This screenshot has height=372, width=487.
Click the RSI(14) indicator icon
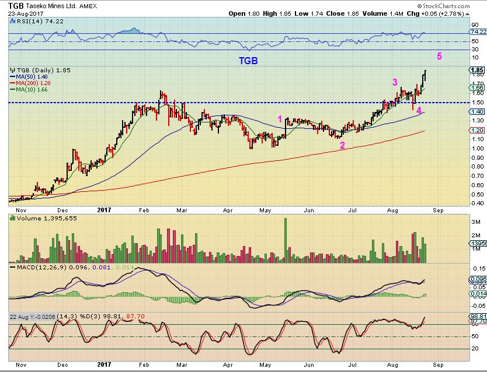12,22
